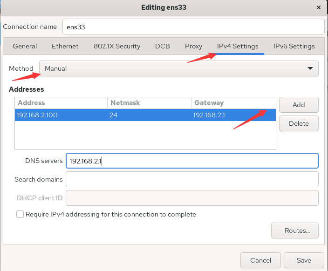The height and width of the screenshot is (271, 328).
Task: Click the DNS servers input field
Action: click(192, 161)
